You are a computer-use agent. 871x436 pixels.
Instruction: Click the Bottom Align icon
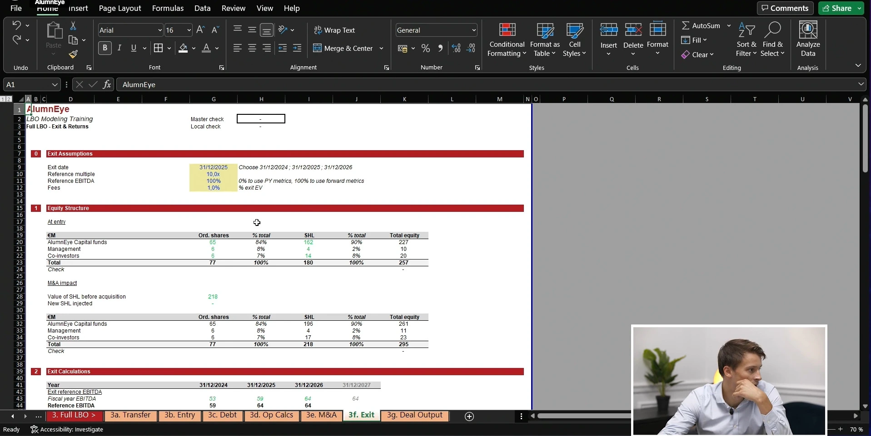point(267,30)
